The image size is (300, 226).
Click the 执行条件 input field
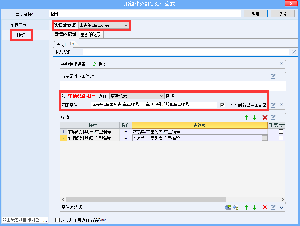pos(186,52)
